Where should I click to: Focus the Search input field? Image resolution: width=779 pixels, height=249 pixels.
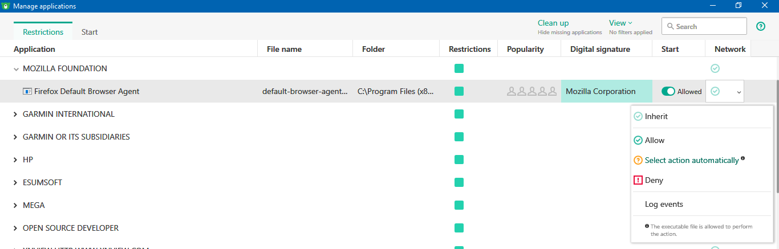pyautogui.click(x=704, y=26)
